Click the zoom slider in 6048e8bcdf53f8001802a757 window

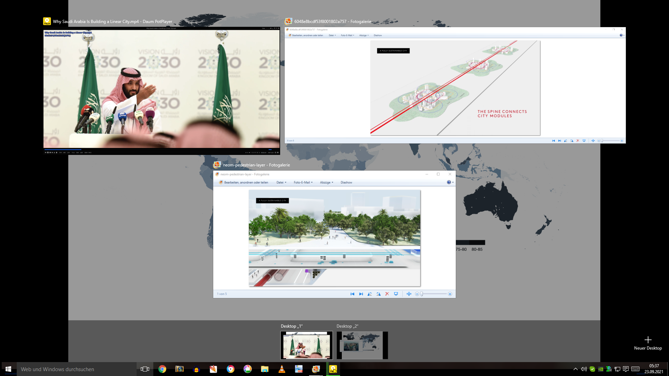coord(610,141)
